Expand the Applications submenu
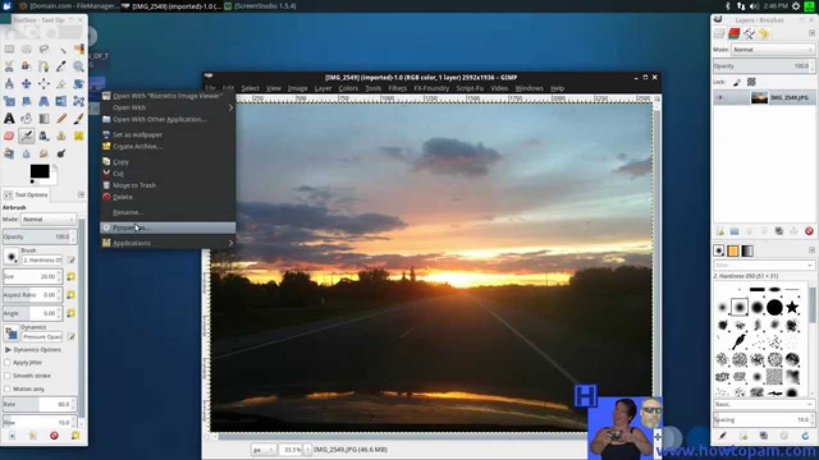 click(x=168, y=243)
